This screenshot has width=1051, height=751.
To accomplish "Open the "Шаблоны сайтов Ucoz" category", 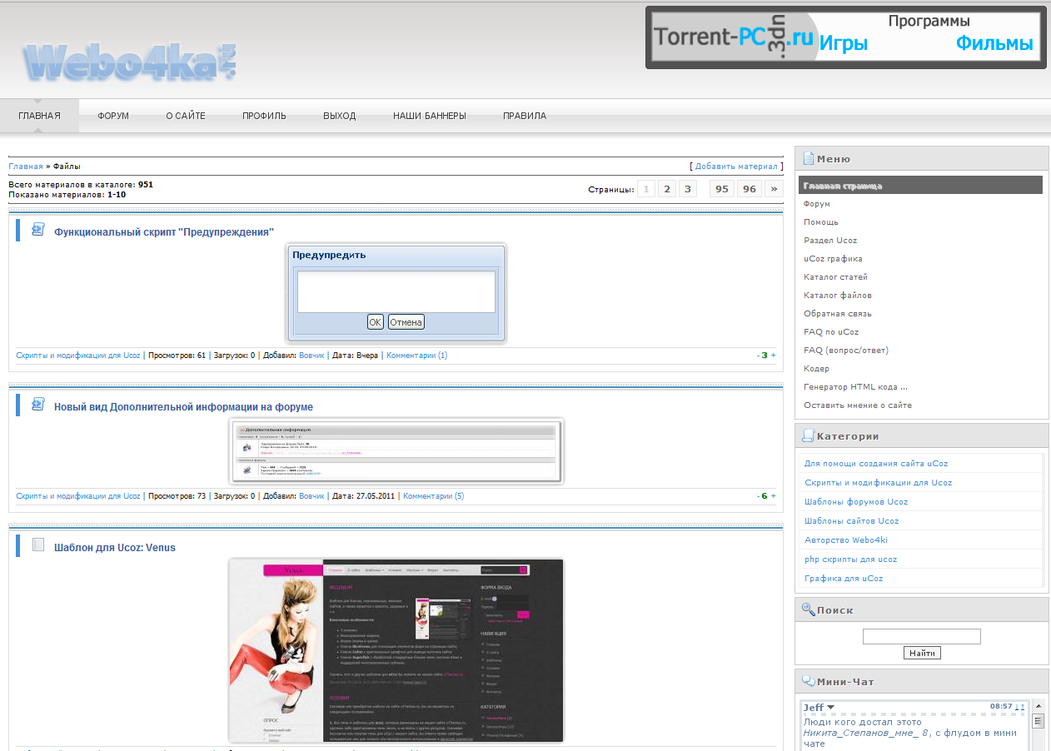I will (x=851, y=521).
